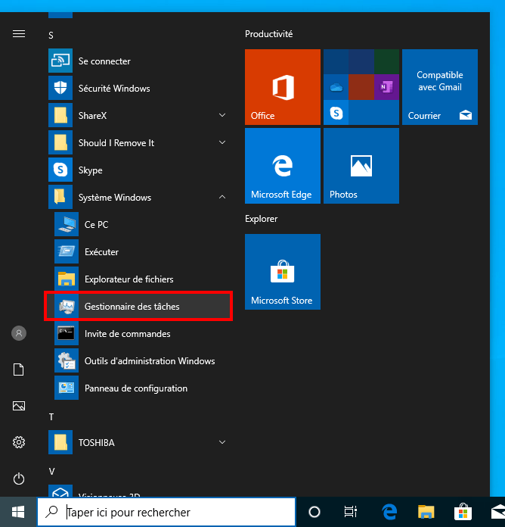This screenshot has width=505, height=527.
Task: Open Mail icon on the taskbar
Action: (x=497, y=512)
